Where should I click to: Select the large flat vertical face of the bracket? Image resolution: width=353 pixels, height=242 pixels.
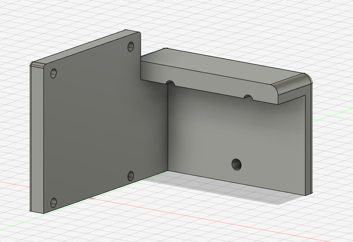(x=87, y=124)
